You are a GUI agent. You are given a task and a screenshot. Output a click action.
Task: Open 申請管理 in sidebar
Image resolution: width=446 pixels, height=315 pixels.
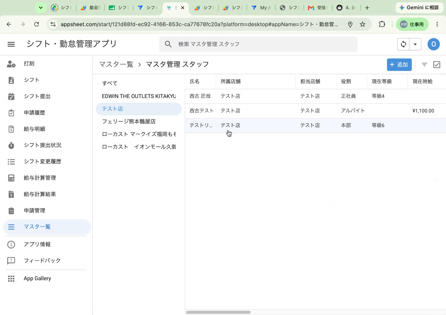click(47, 211)
